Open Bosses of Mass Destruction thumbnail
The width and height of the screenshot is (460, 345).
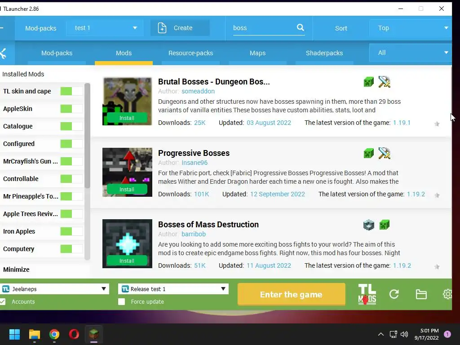[127, 243]
